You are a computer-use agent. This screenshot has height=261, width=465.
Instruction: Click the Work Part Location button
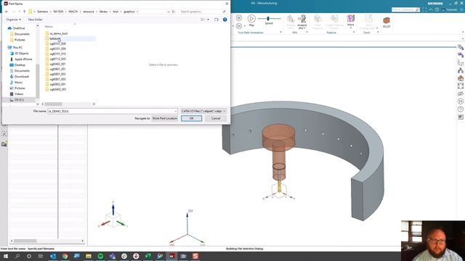[165, 118]
